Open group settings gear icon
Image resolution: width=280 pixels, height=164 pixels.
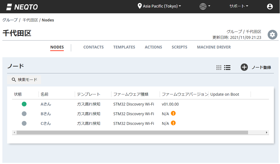(x=272, y=35)
